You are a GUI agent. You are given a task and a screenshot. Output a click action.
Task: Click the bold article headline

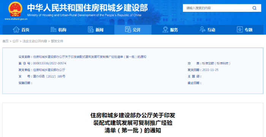pos(133,123)
